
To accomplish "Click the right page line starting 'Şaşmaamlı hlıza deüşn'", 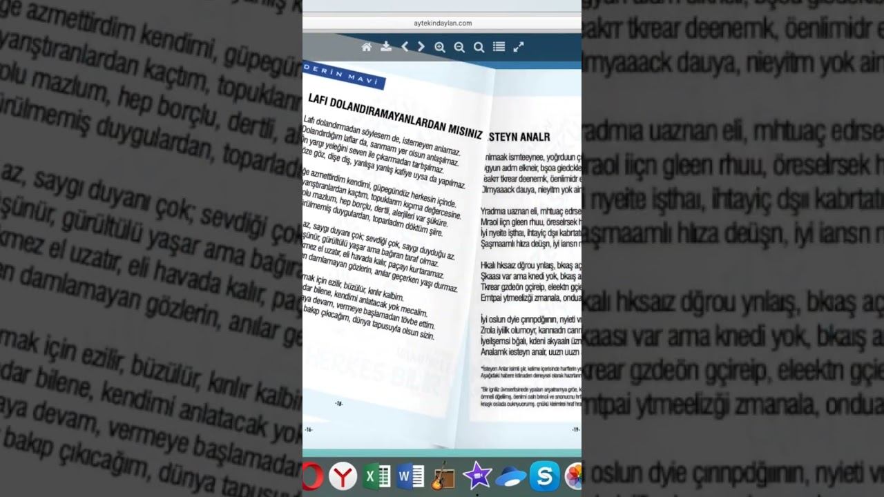I will tap(531, 243).
